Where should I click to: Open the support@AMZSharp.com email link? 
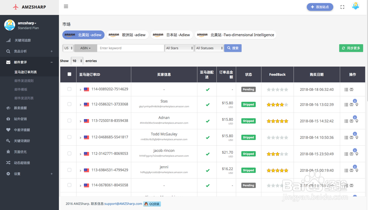[x=123, y=204]
